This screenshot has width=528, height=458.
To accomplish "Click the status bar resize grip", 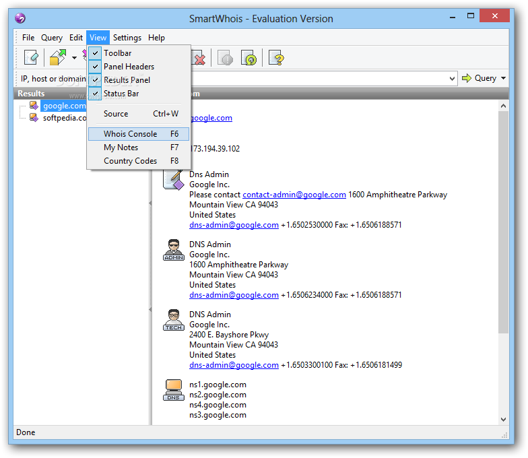I will pyautogui.click(x=504, y=435).
